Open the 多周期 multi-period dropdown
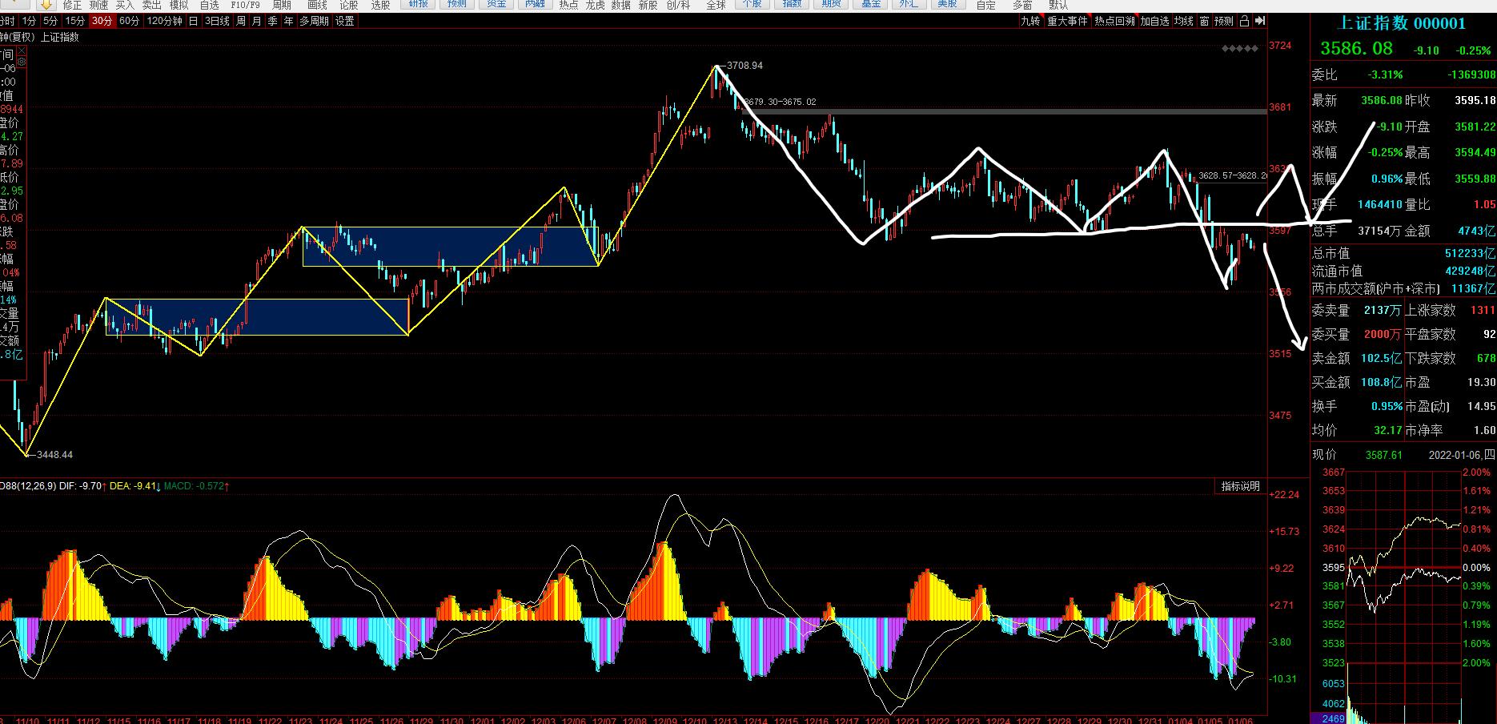 [314, 22]
